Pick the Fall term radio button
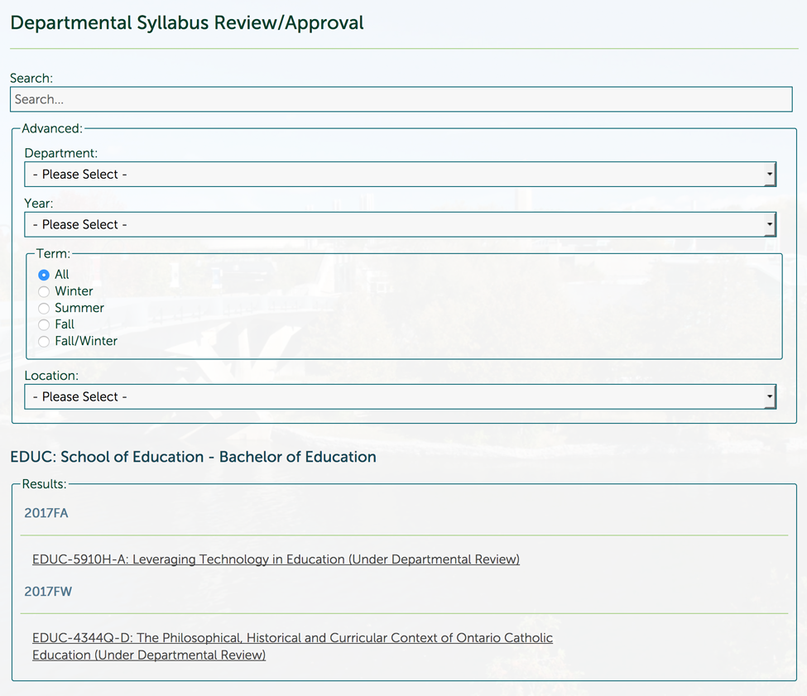 click(43, 324)
